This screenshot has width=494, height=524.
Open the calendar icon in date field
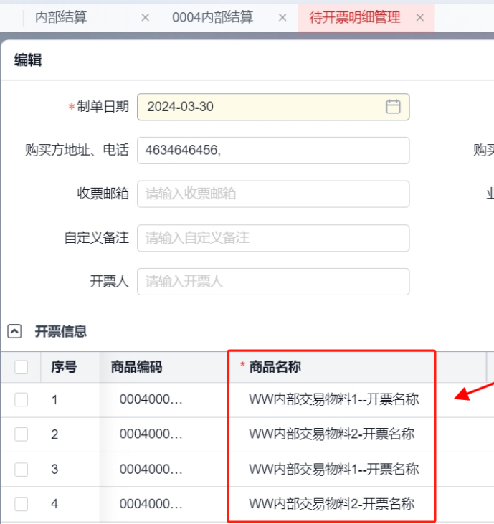tap(393, 107)
